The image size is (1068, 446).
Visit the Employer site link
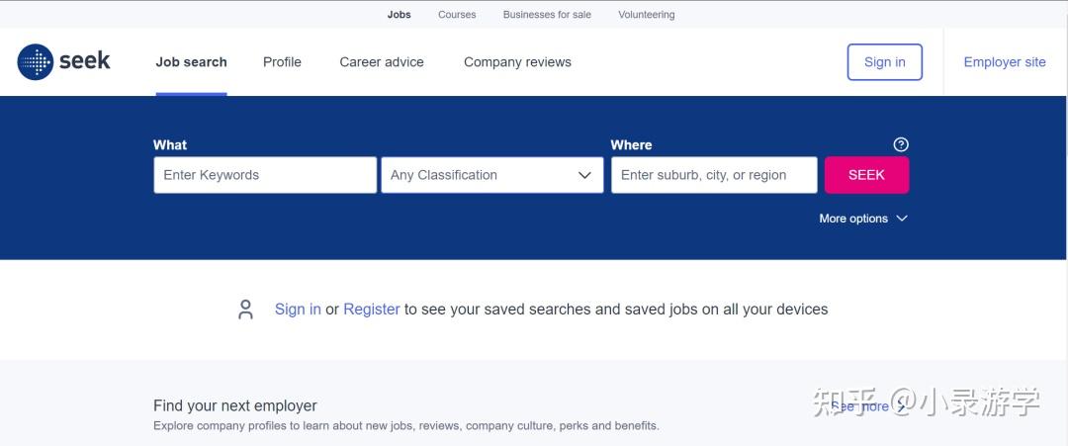pyautogui.click(x=1005, y=61)
